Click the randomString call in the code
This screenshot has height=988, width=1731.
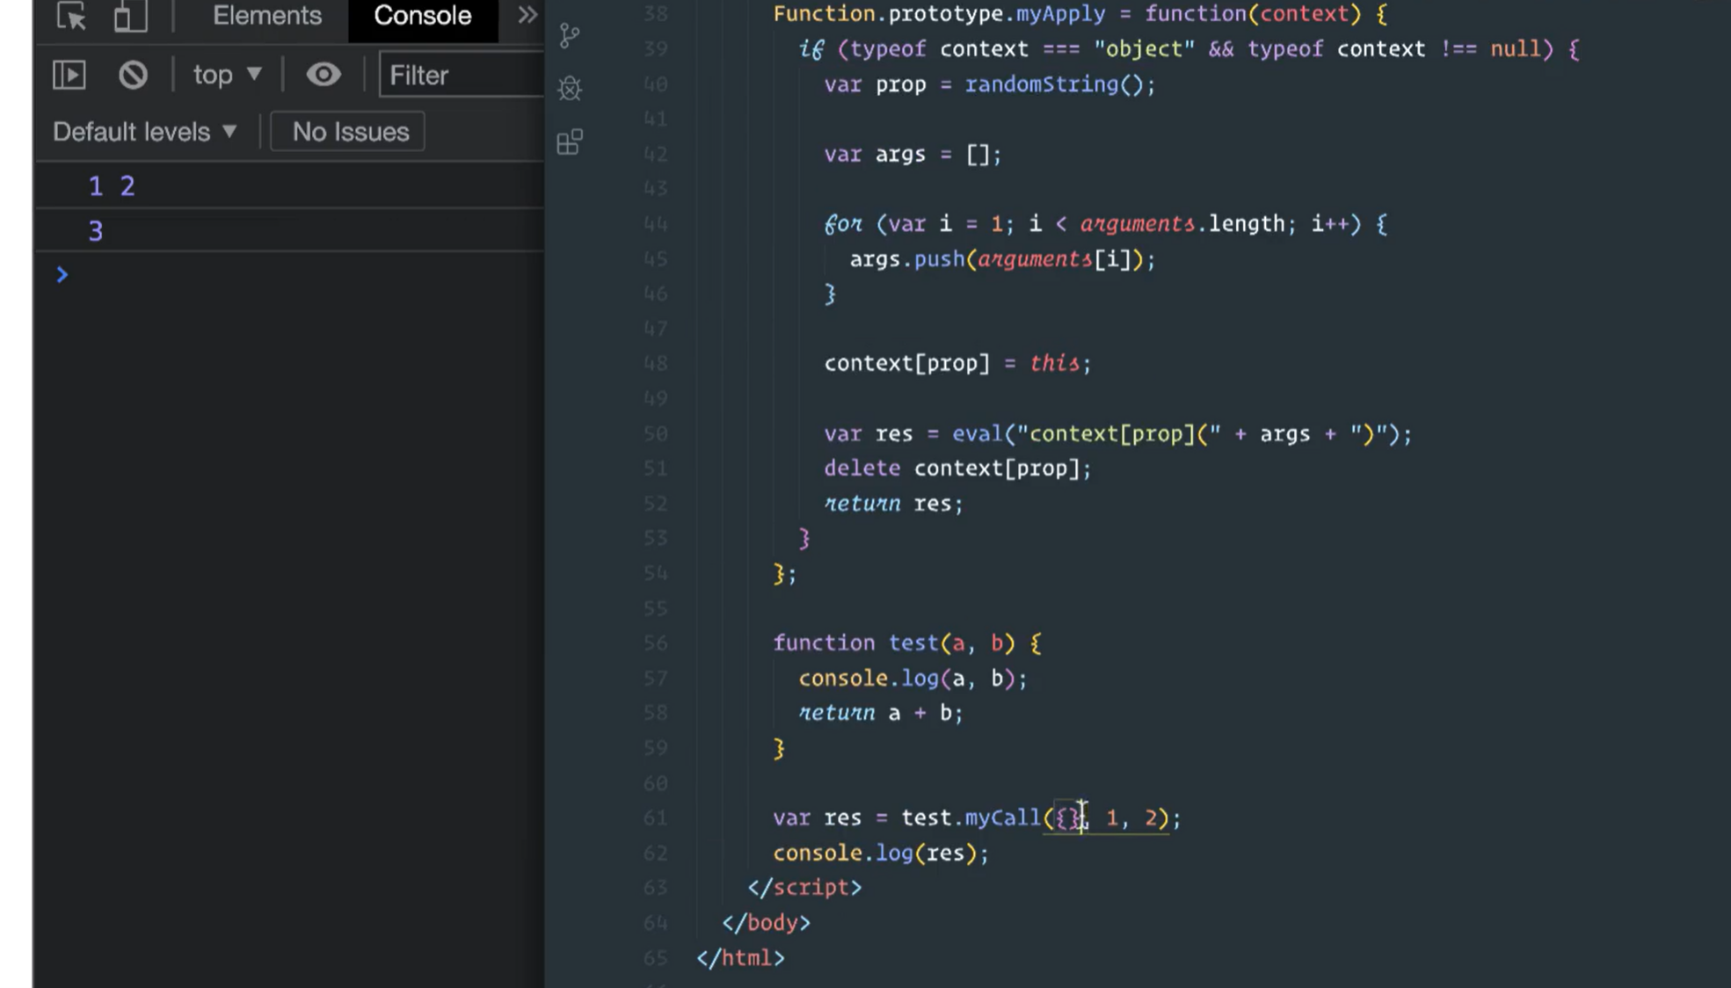tap(1041, 84)
